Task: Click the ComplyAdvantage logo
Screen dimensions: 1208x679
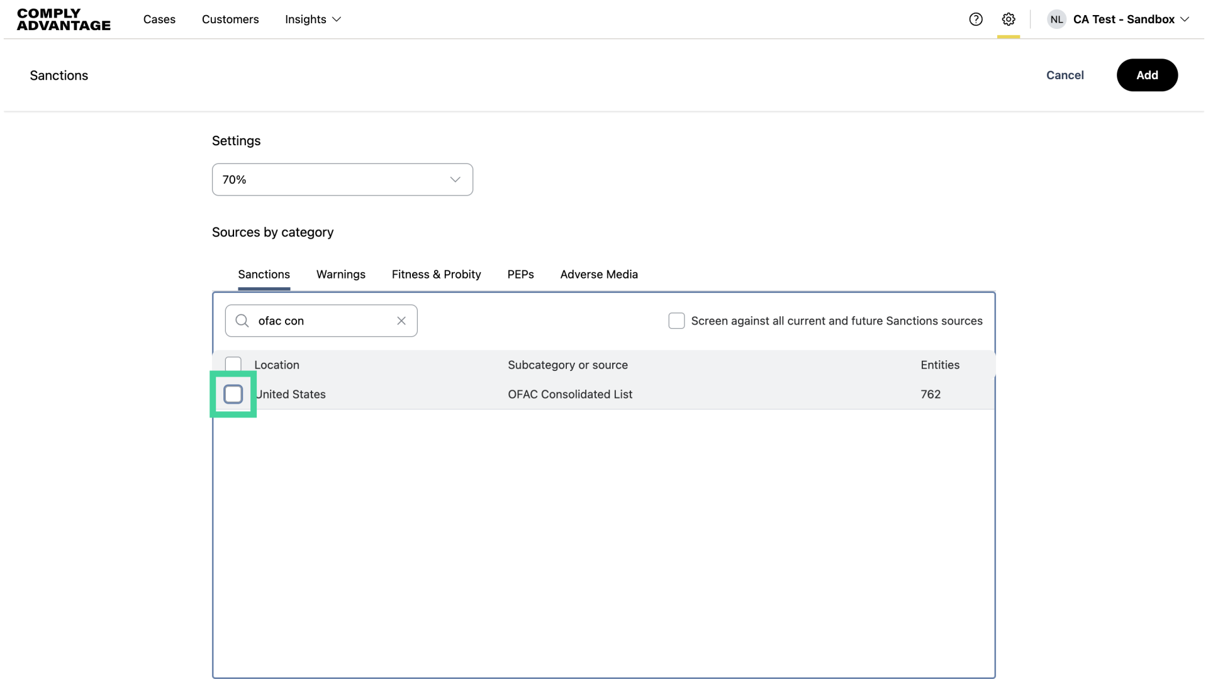Action: 64,19
